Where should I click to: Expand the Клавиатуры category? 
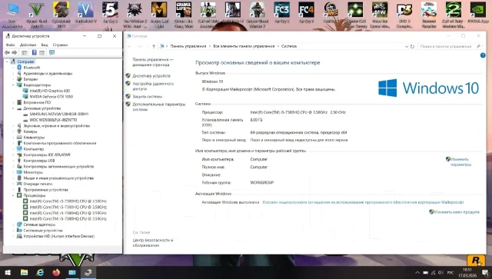tap(13, 138)
